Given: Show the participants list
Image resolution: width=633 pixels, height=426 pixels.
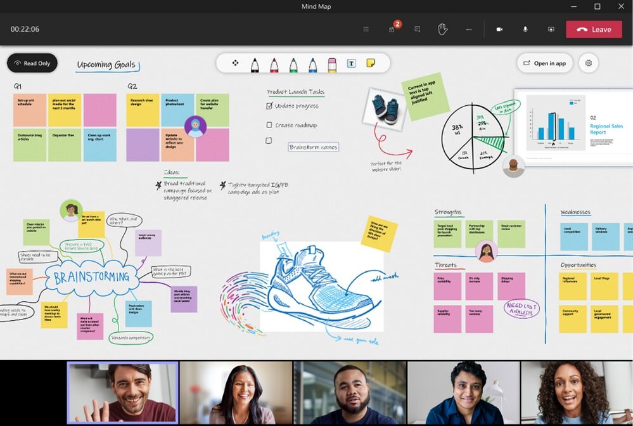Looking at the screenshot, I should pos(392,29).
